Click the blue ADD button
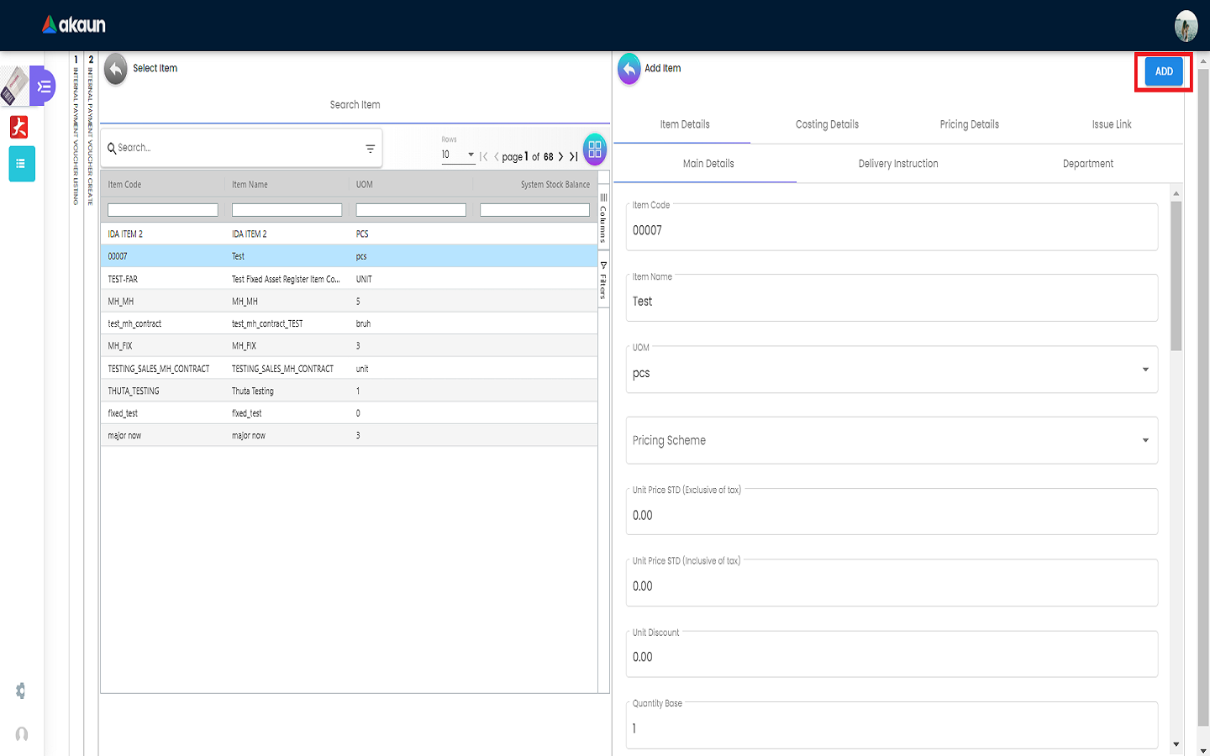This screenshot has width=1210, height=756. (1163, 71)
